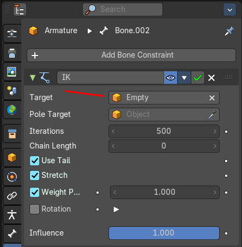Click the Search field in properties header

coord(123,9)
